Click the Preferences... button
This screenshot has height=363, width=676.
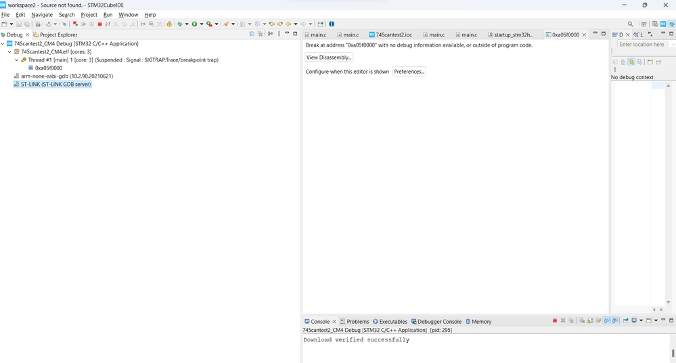point(409,72)
